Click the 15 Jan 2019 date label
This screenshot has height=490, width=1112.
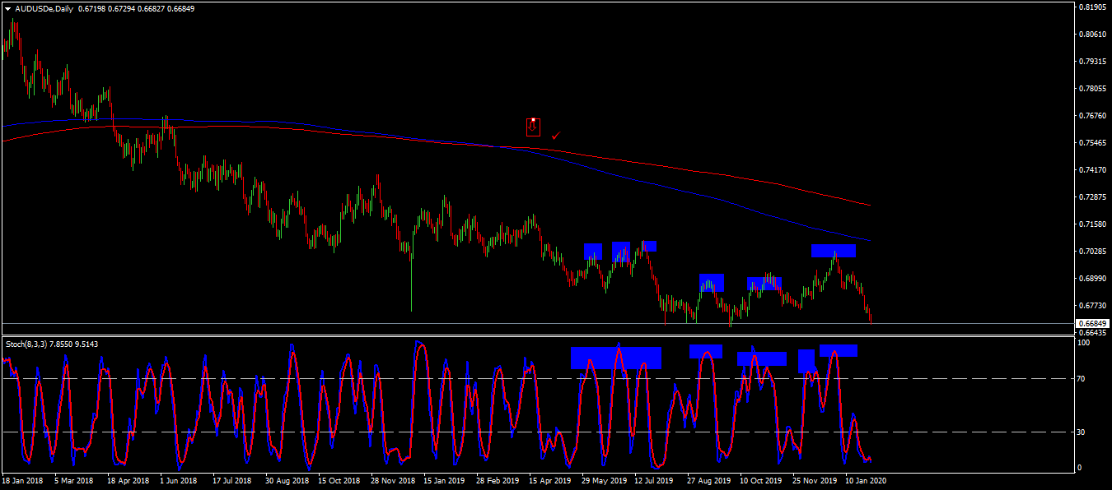(443, 480)
